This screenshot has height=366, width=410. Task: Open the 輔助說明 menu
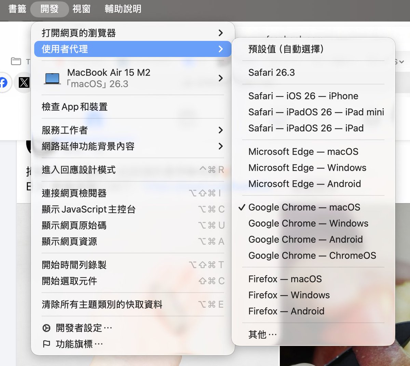pyautogui.click(x=123, y=9)
